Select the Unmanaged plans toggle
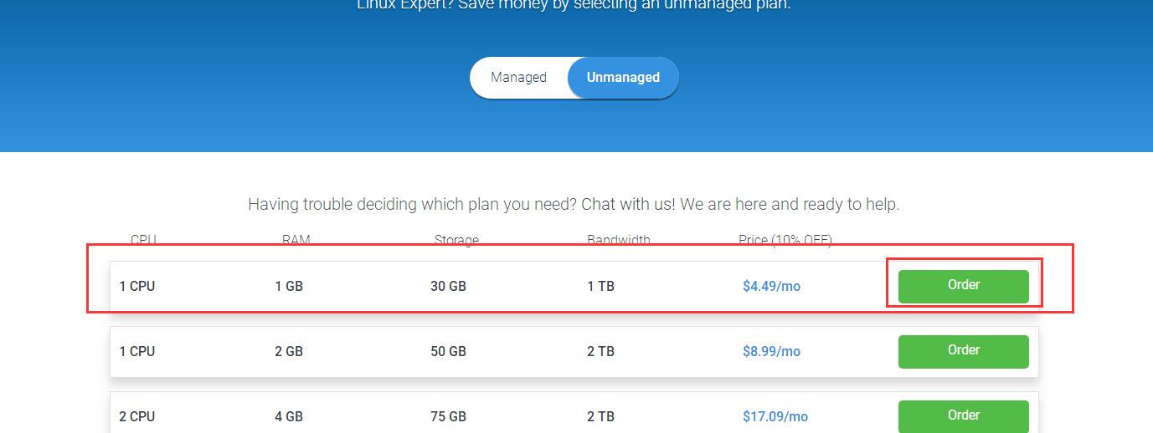The height and width of the screenshot is (433, 1153). click(x=623, y=78)
